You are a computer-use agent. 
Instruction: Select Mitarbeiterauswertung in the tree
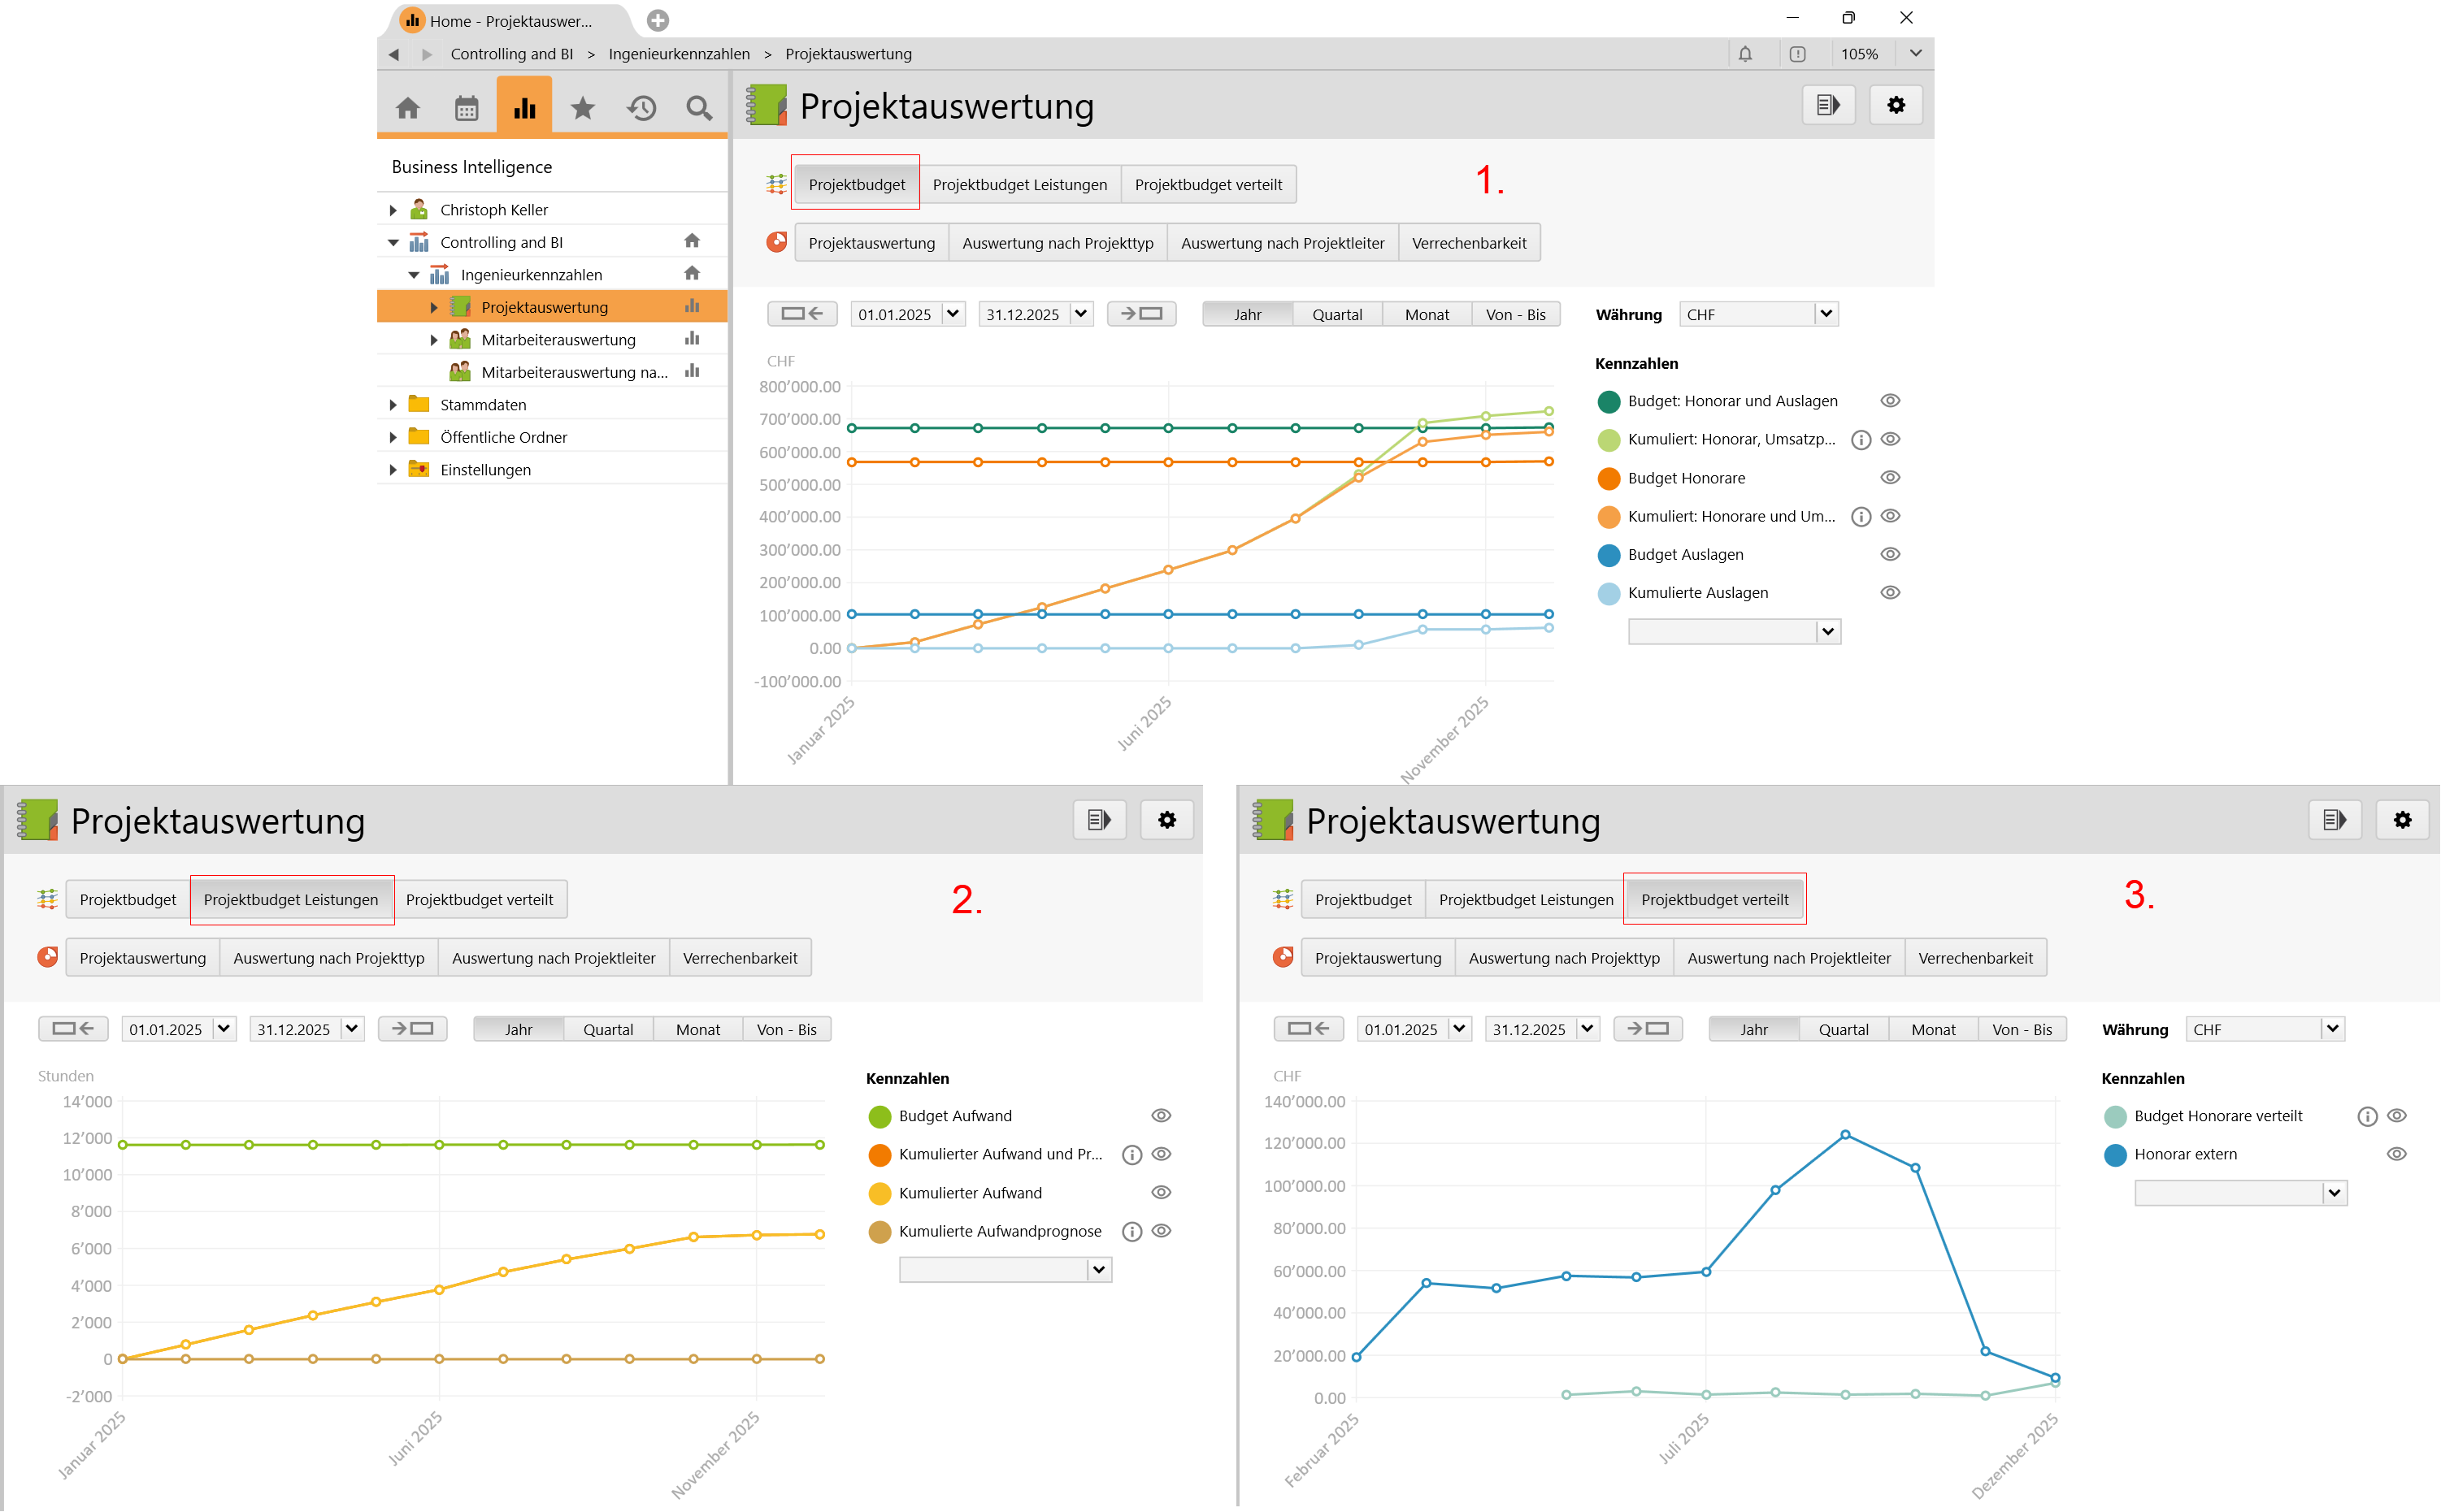point(558,340)
